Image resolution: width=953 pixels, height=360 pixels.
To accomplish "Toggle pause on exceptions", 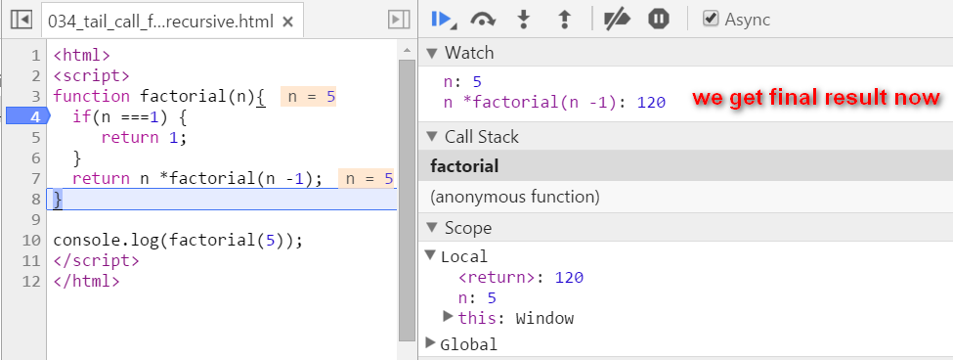I will [x=659, y=20].
